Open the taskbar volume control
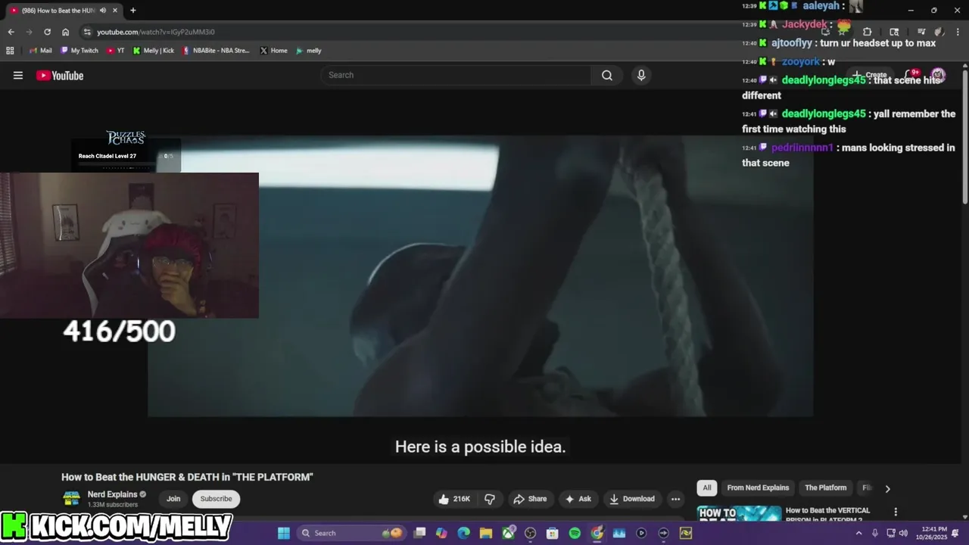Screen dimensions: 969x545 point(903,533)
